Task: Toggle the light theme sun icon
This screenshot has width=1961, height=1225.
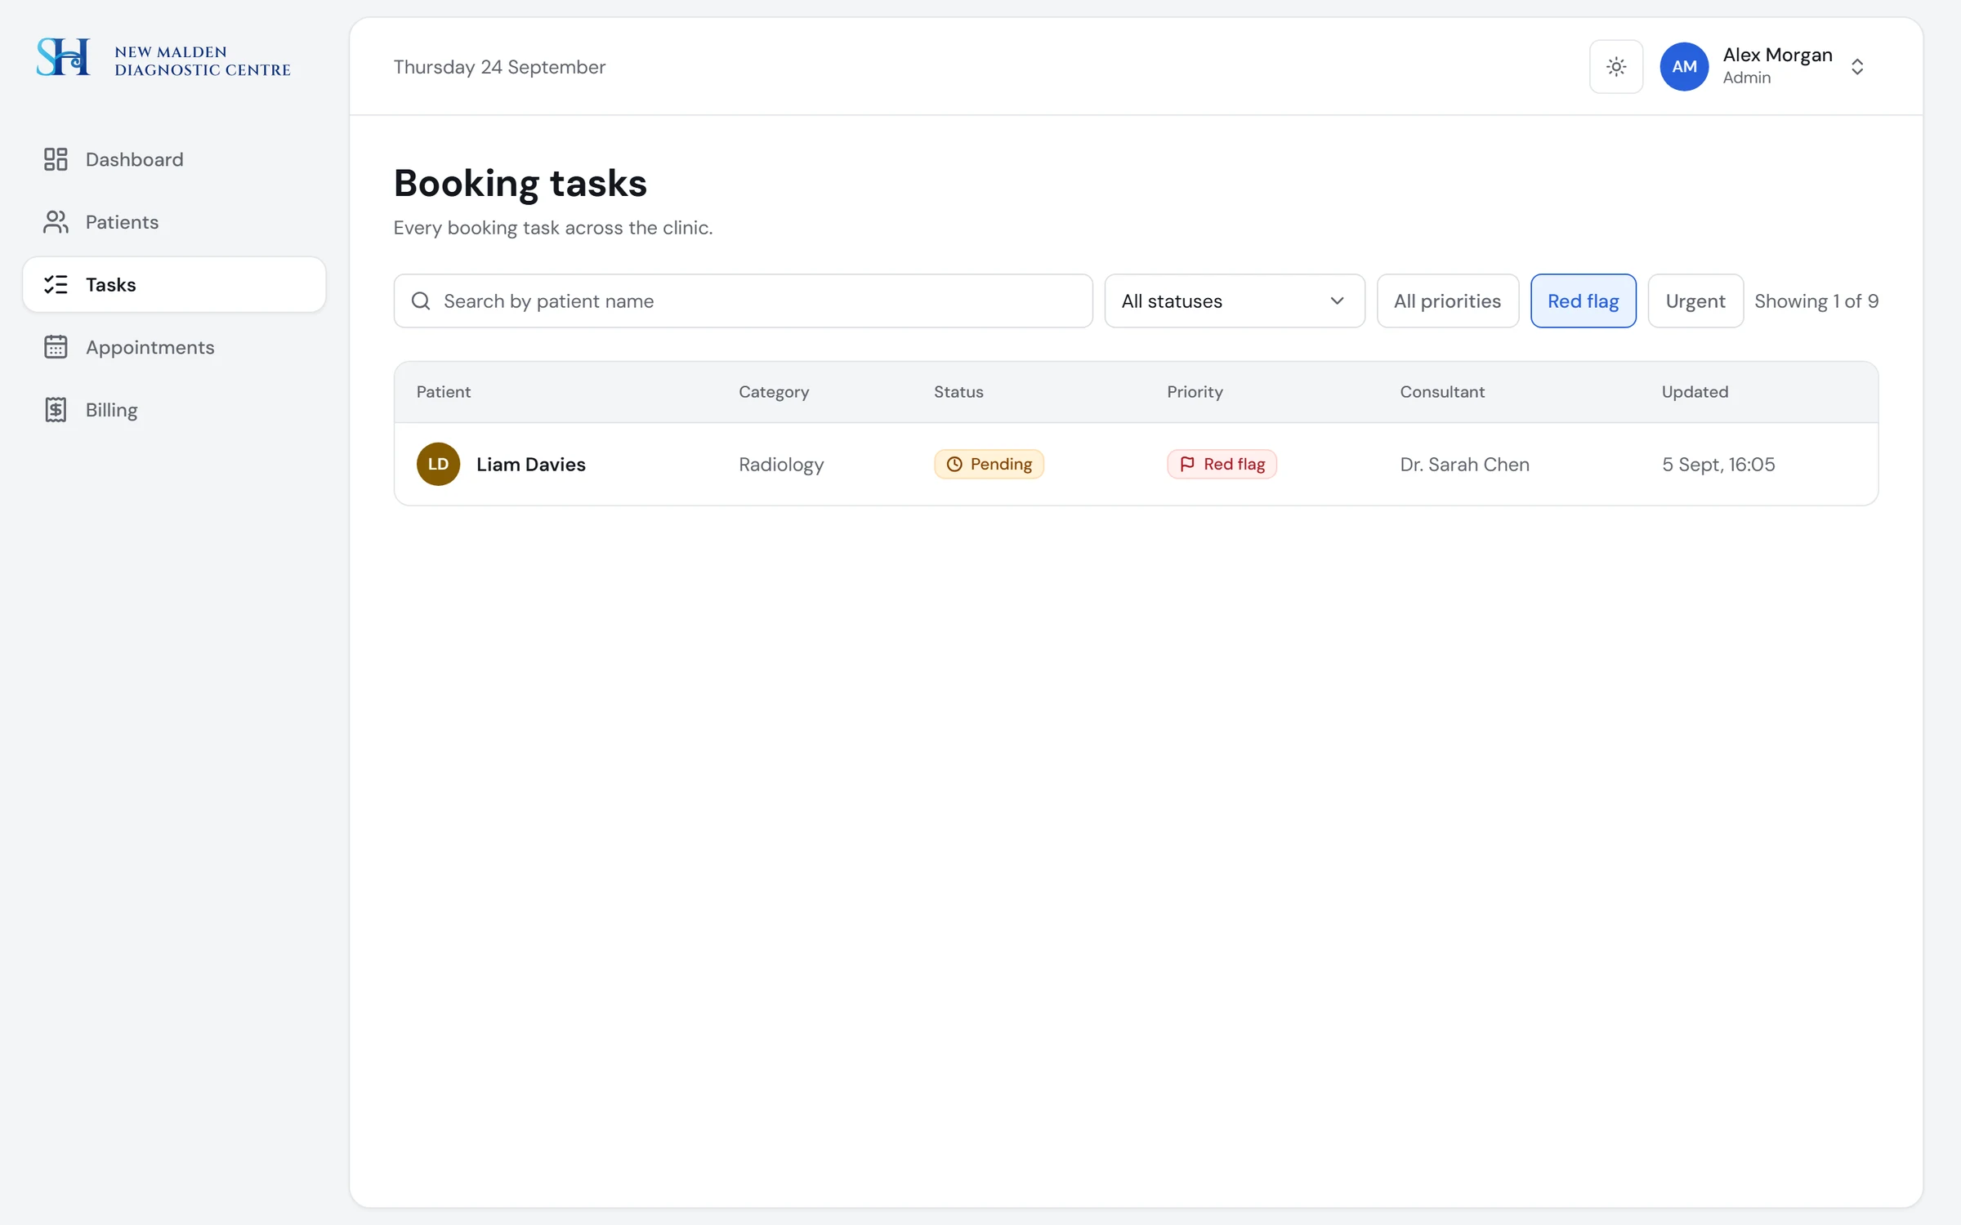Action: tap(1616, 67)
